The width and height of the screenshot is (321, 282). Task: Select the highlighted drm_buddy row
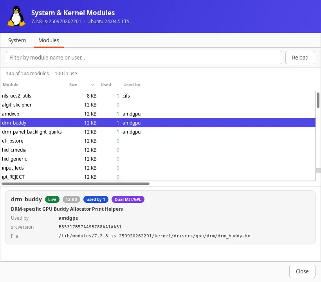pos(158,123)
